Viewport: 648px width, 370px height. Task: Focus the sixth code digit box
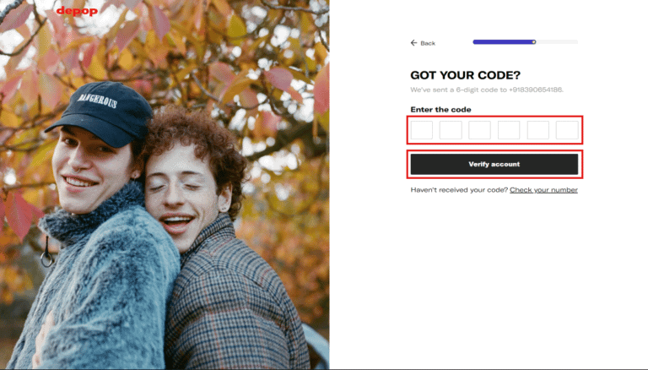tap(567, 130)
